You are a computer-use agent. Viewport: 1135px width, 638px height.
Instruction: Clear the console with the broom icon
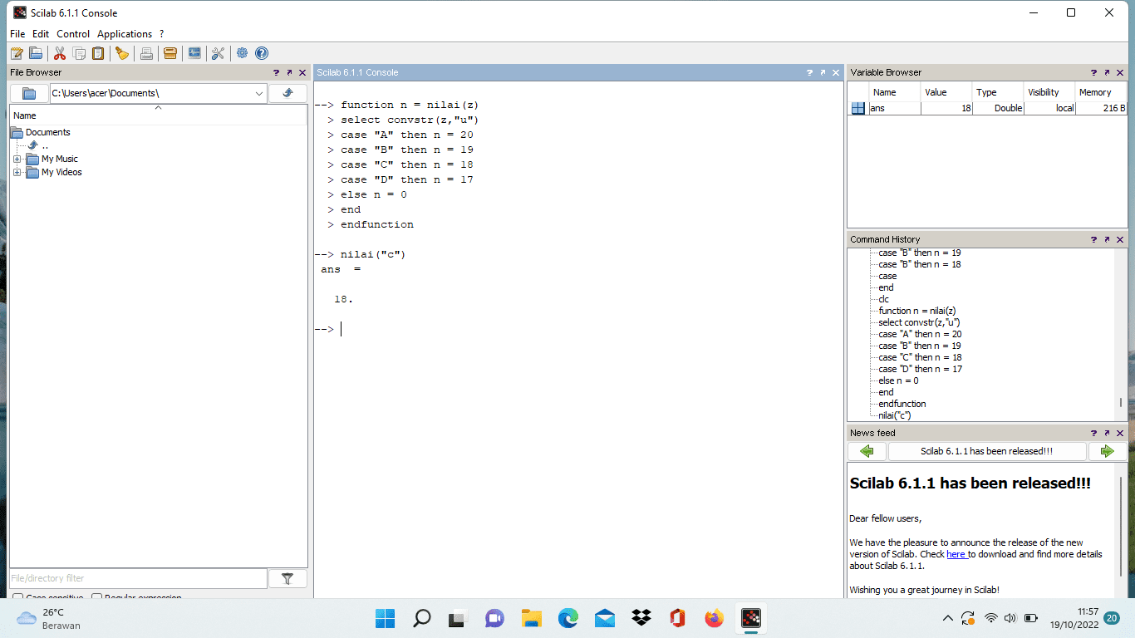click(x=122, y=53)
